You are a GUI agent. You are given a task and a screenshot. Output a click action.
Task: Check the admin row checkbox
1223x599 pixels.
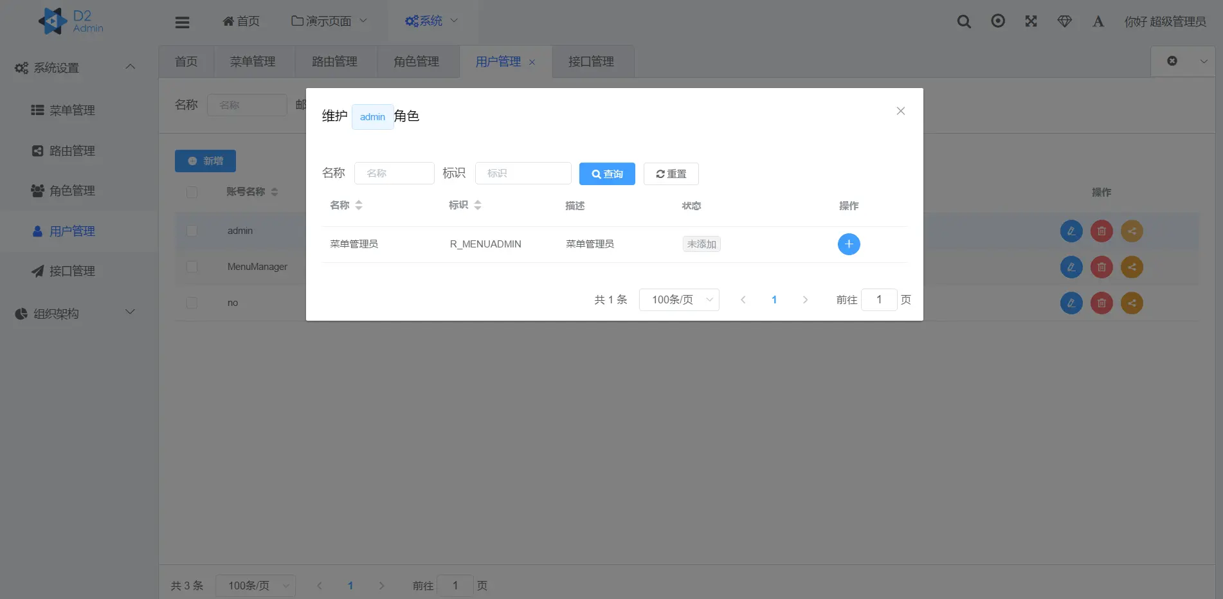192,231
